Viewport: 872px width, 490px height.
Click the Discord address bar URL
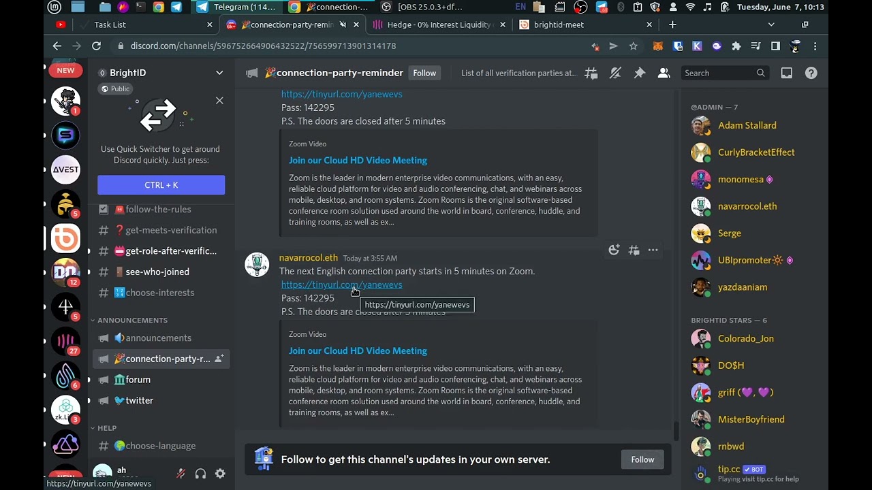[263, 46]
